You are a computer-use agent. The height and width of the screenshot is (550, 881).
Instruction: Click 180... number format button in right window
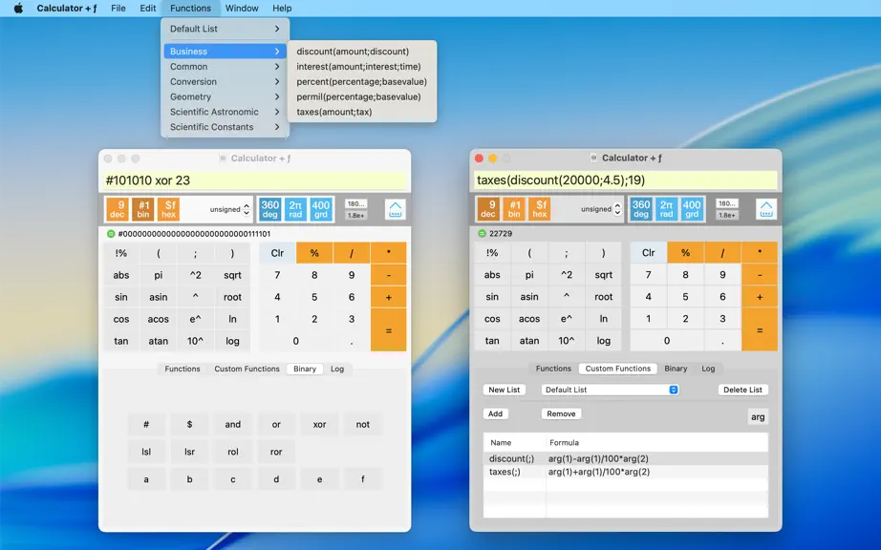[x=726, y=203]
